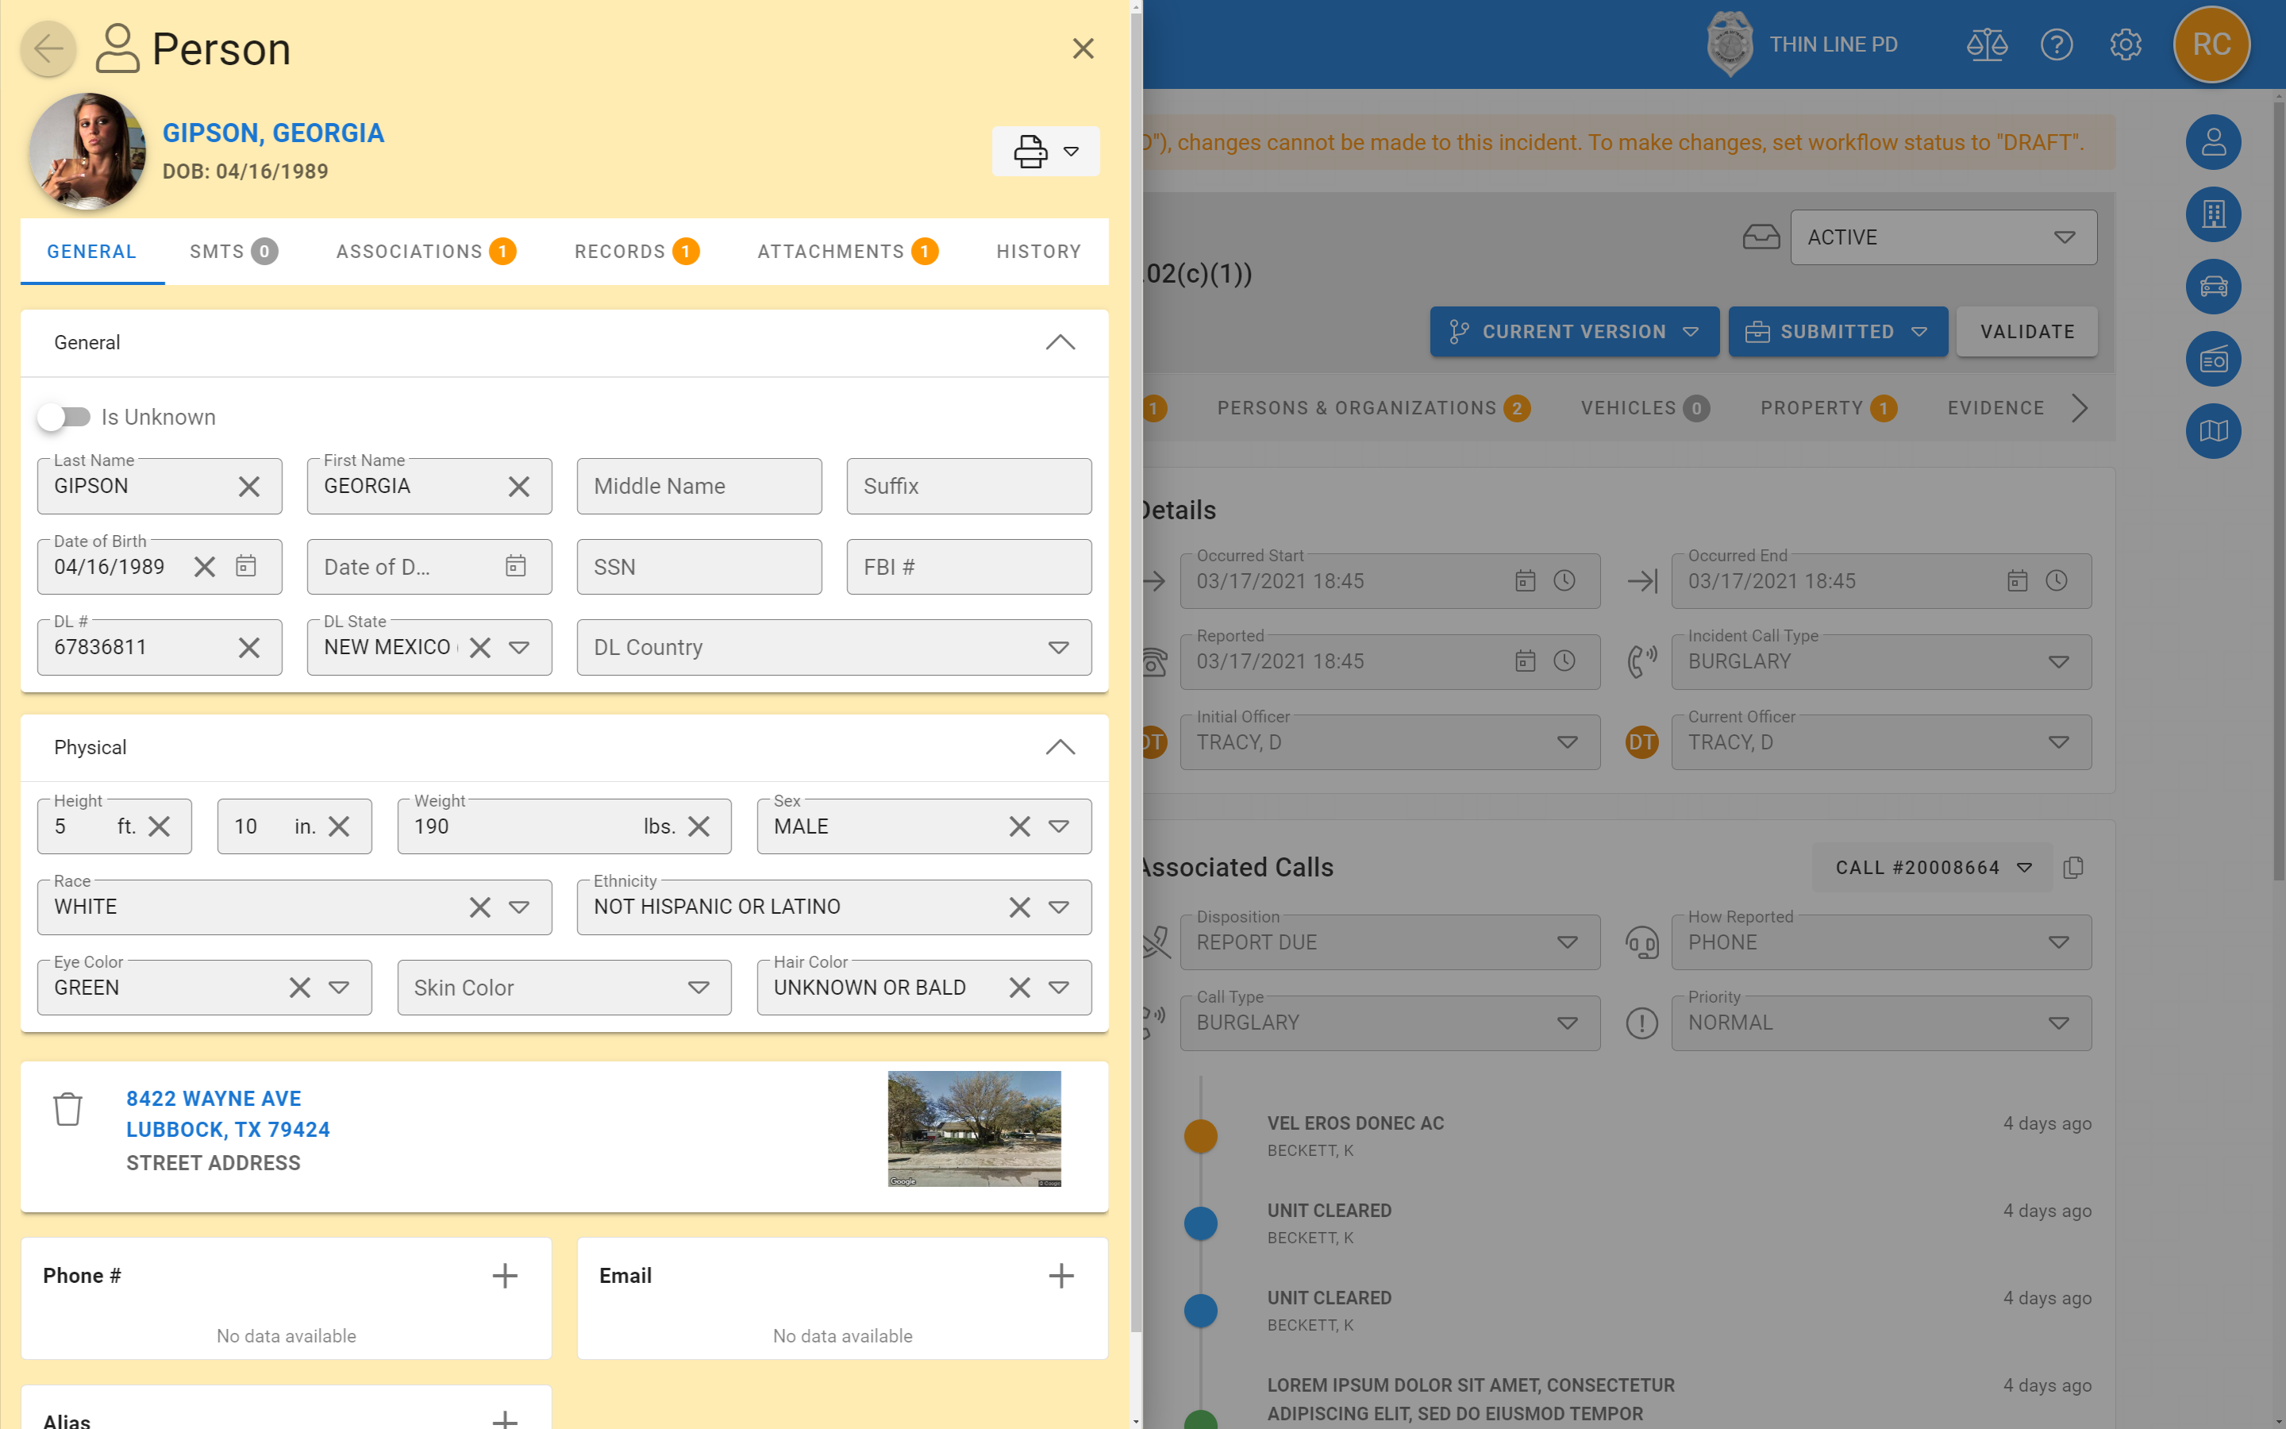The image size is (2286, 1429).
Task: Open the vehicle sidebar icon
Action: 2212,287
